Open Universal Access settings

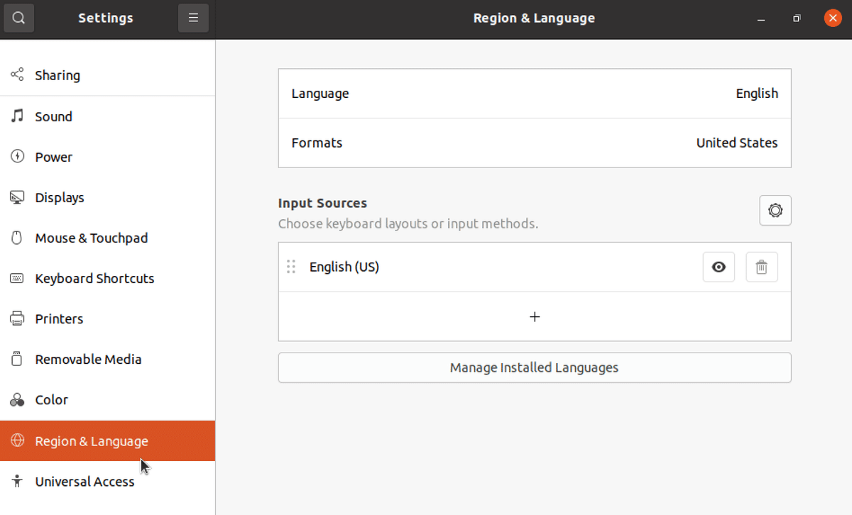(x=107, y=481)
